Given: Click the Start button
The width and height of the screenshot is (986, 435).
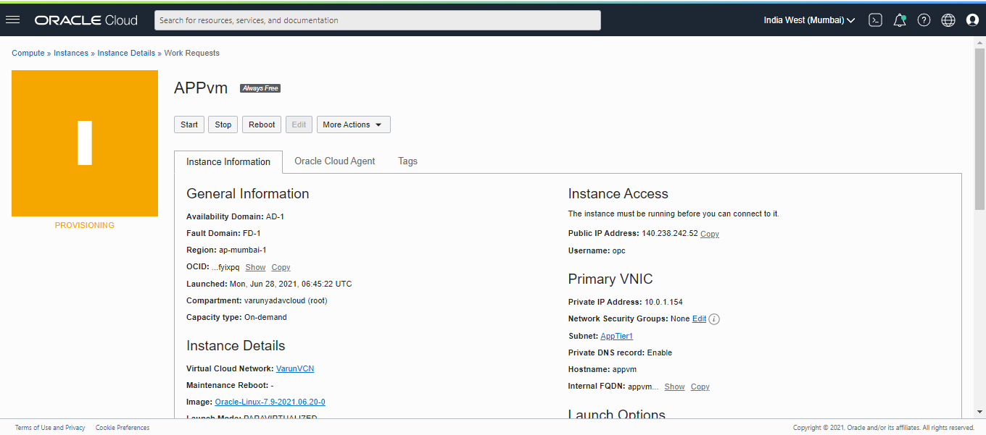Looking at the screenshot, I should pyautogui.click(x=189, y=124).
